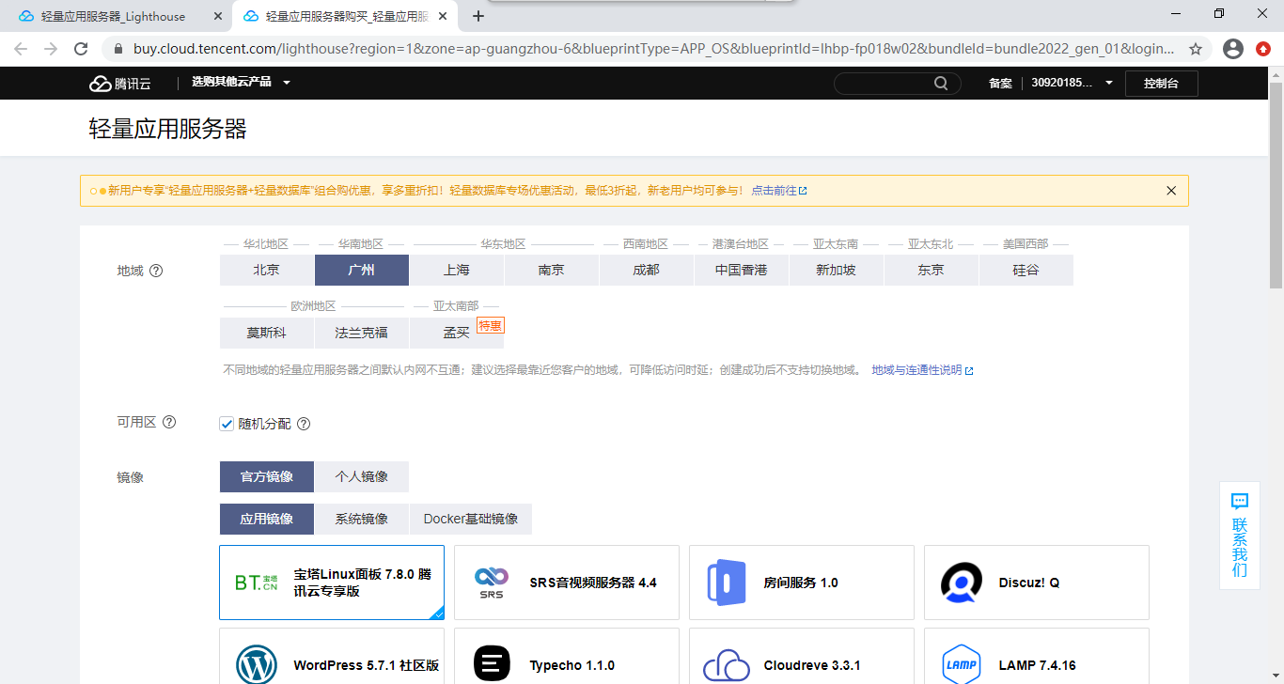The height and width of the screenshot is (684, 1284).
Task: Choose the SRS音视频服务器 image
Action: tap(566, 583)
